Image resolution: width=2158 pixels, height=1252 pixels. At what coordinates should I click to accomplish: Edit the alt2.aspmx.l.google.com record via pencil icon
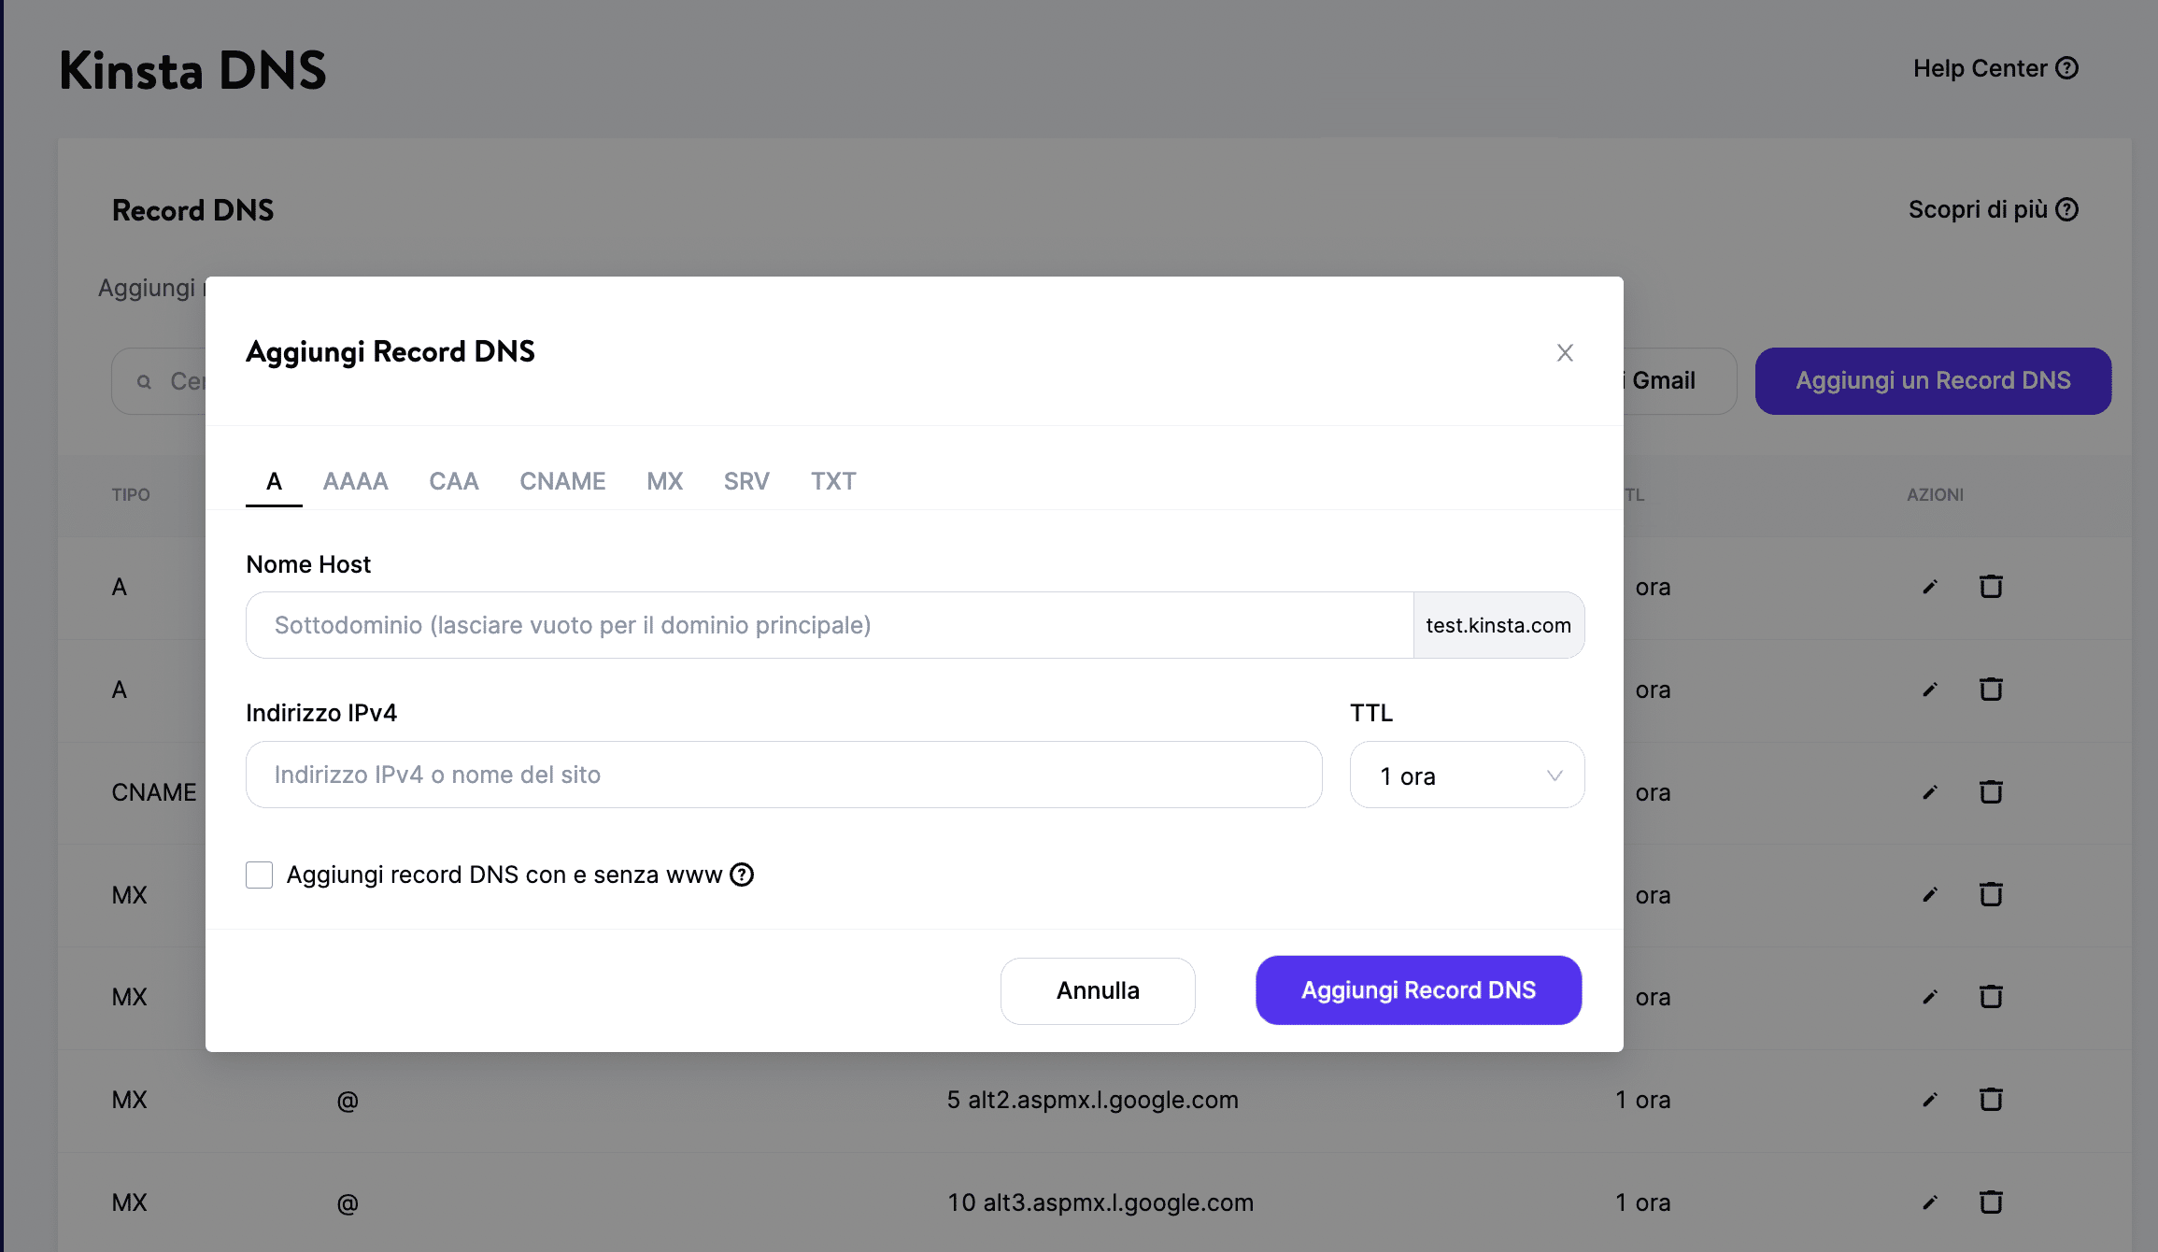tap(1929, 1099)
